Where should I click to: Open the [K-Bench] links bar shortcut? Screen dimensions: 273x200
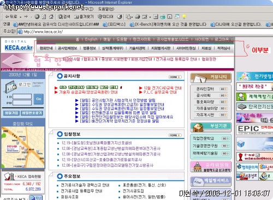click(168, 25)
